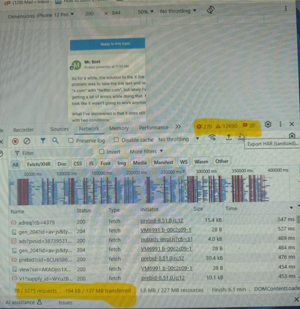Open DevTools settings gear
The height and width of the screenshot is (309, 300).
coord(268,124)
